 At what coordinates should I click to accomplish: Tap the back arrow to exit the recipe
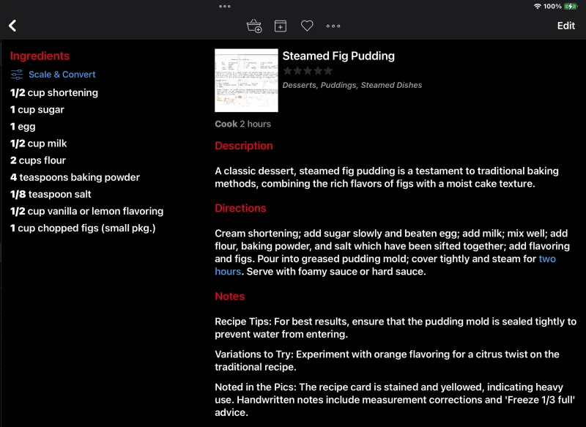click(x=12, y=26)
